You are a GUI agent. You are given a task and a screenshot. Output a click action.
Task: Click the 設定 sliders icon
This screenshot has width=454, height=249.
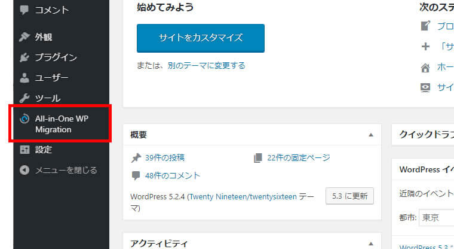coord(24,150)
